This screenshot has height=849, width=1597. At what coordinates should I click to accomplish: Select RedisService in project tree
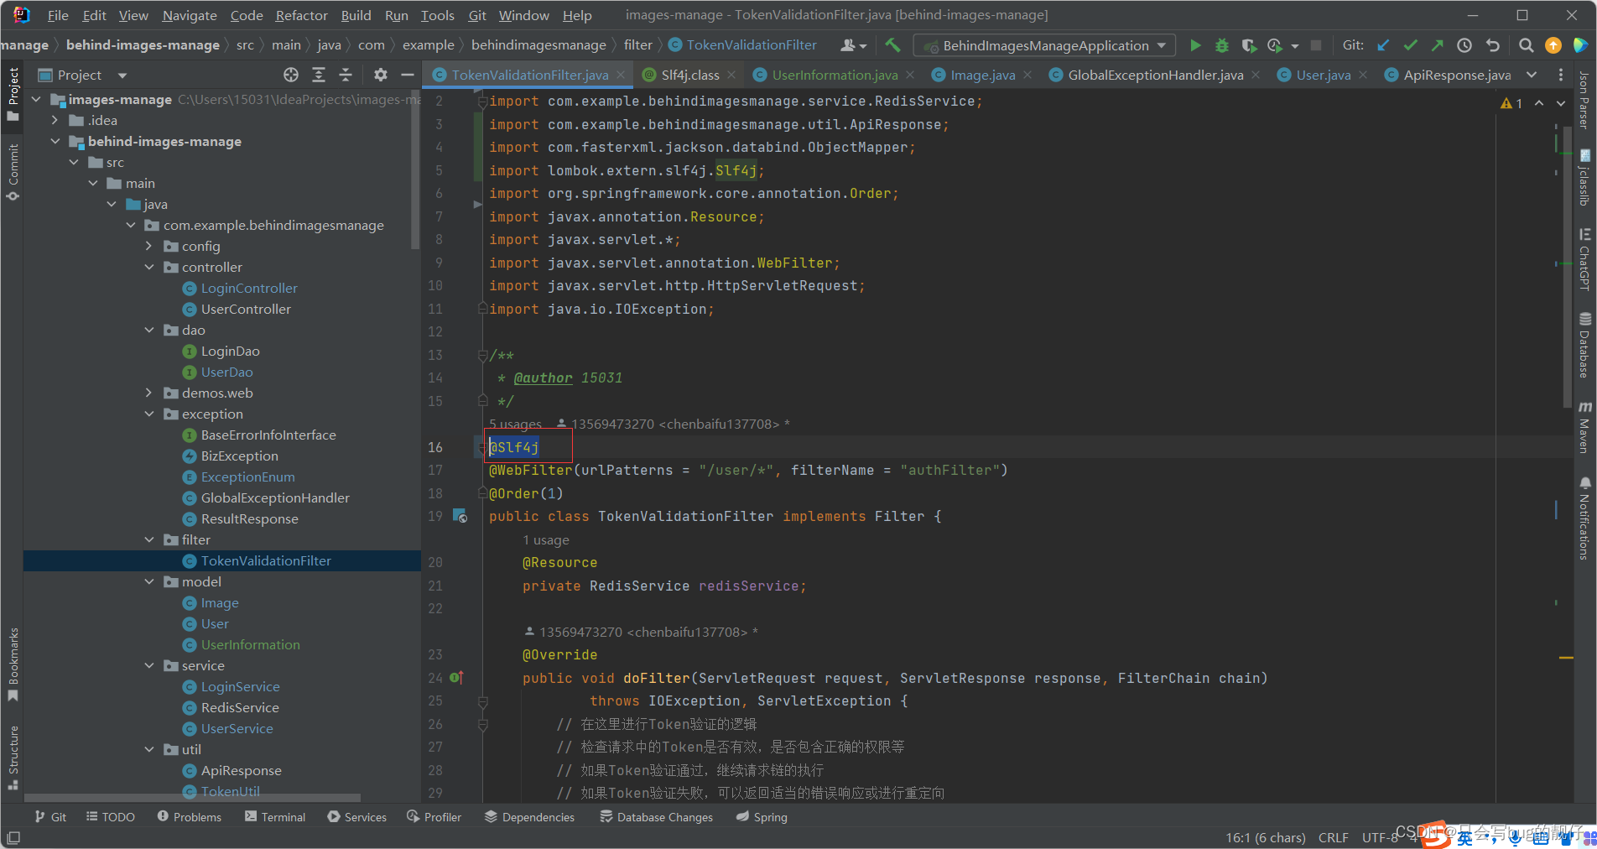click(240, 707)
